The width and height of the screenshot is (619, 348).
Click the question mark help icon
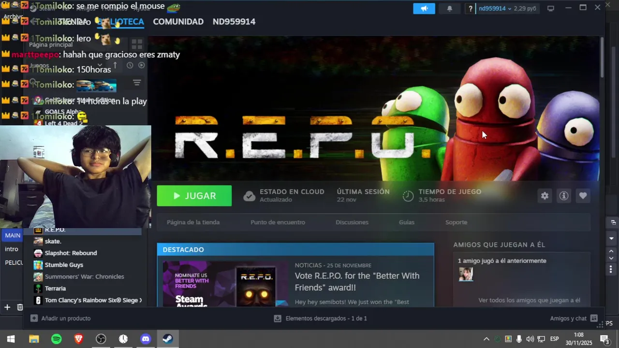point(470,9)
